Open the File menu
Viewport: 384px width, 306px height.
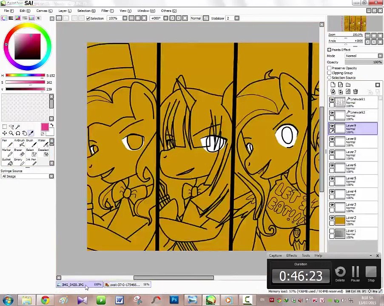(9, 11)
